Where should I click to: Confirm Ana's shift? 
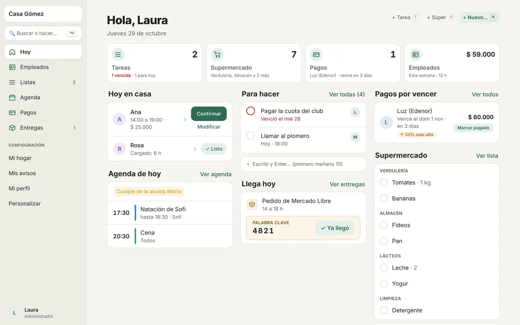(209, 114)
